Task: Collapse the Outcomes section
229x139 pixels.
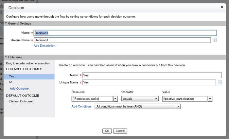Action: [6, 57]
